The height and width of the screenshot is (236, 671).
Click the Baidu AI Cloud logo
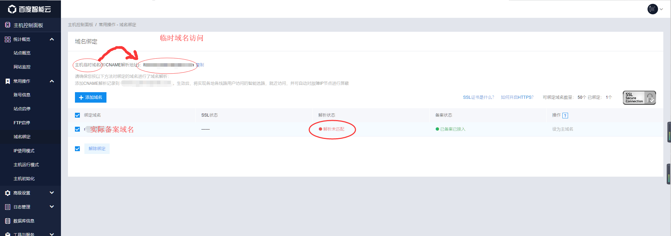click(x=29, y=9)
